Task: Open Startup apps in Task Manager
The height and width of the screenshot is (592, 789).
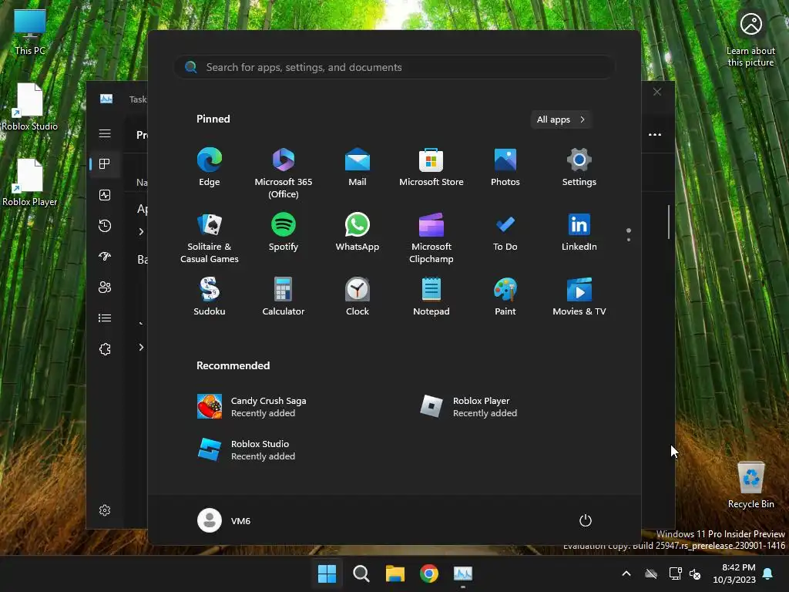Action: tap(105, 256)
